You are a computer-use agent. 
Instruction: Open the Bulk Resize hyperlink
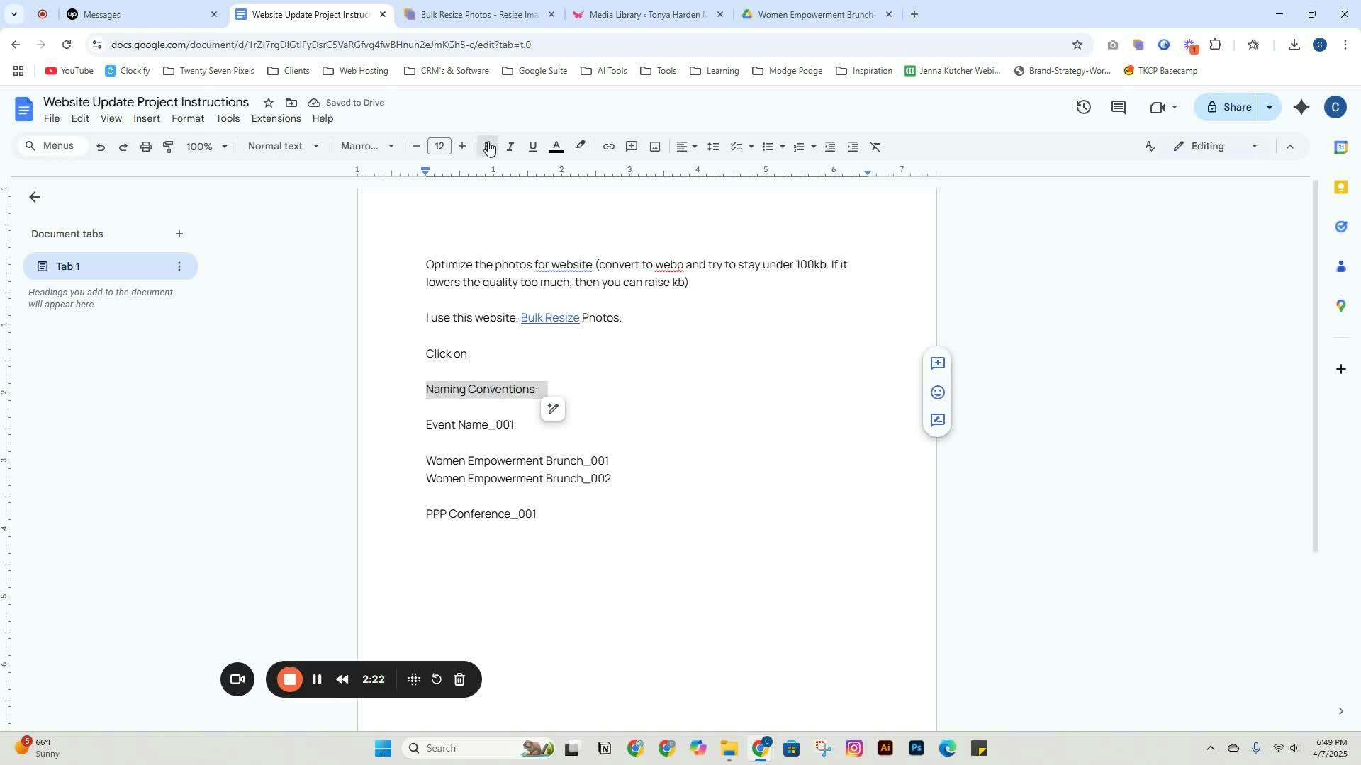[x=549, y=318]
